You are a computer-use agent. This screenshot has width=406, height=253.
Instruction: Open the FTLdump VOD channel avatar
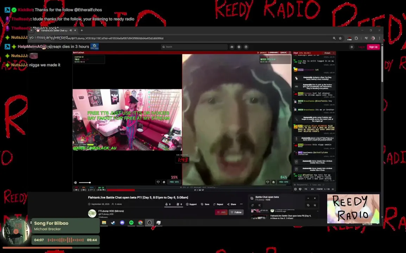[92, 213]
